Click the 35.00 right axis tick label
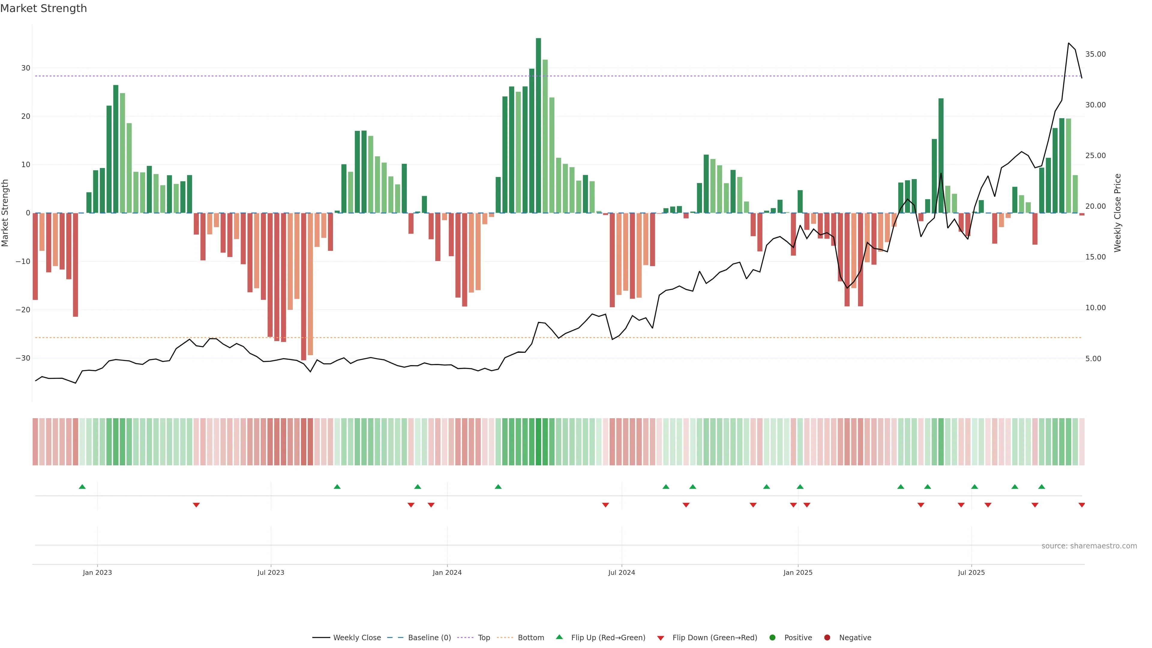1152x648 pixels. 1095,54
